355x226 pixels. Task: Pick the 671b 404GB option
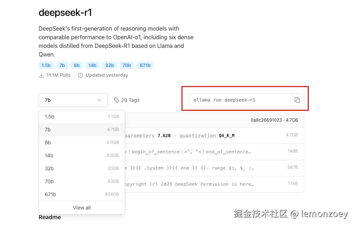tap(82, 194)
